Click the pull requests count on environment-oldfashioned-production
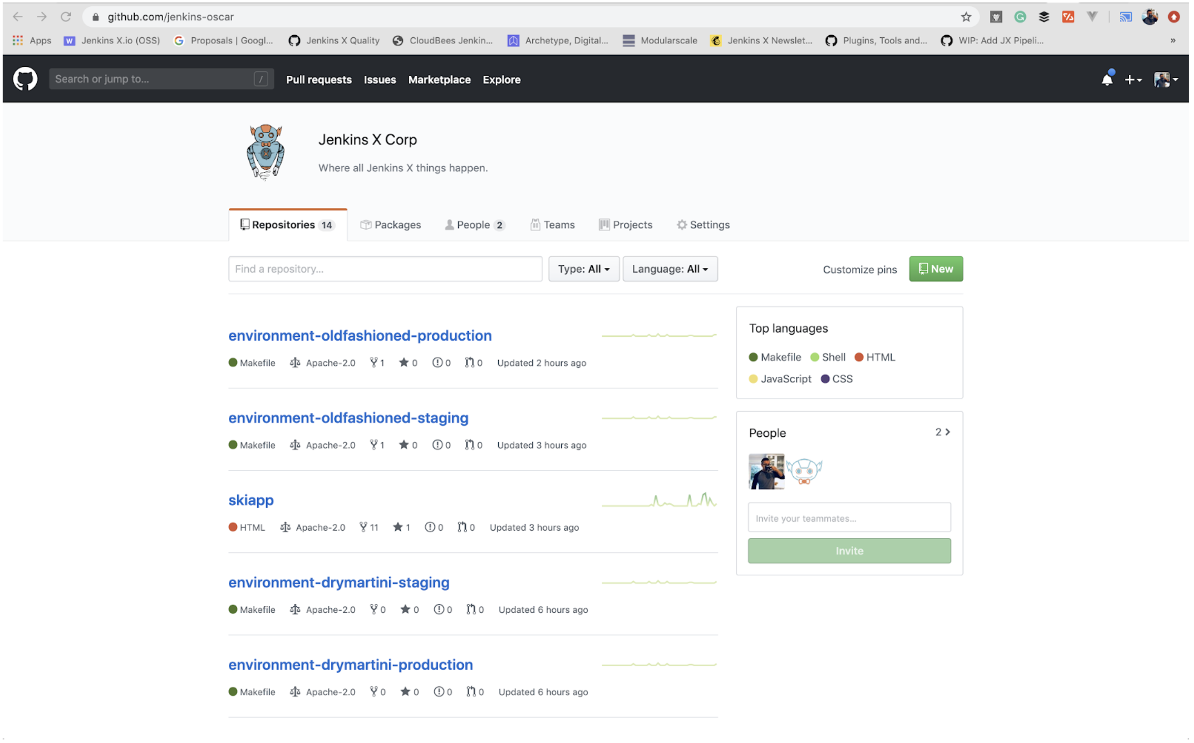Image resolution: width=1194 pixels, height=743 pixels. 473,363
